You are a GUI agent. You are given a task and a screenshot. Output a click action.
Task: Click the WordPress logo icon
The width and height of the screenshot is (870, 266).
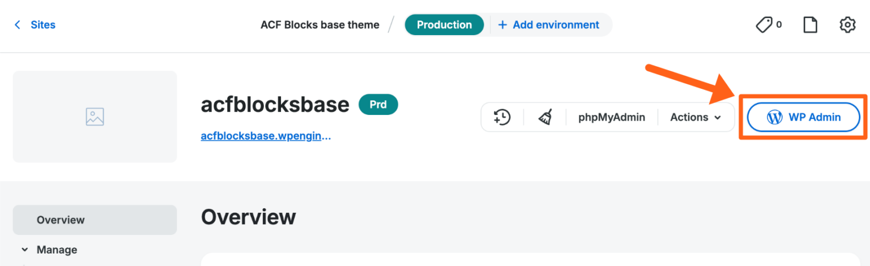click(774, 117)
